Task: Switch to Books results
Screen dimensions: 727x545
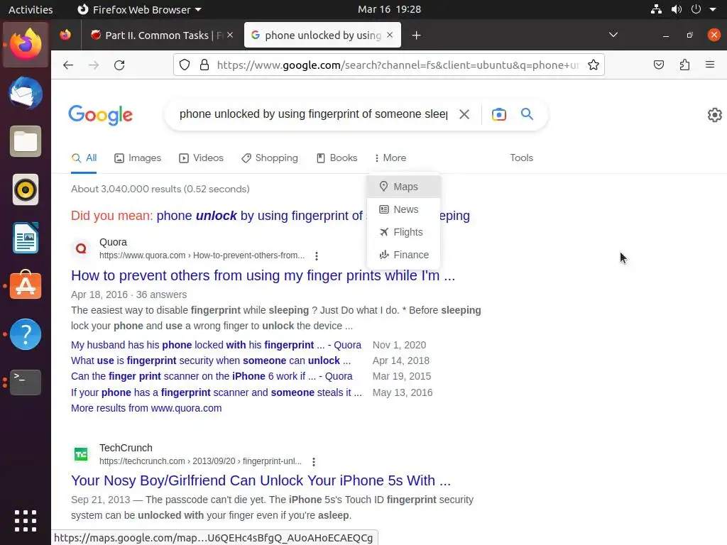Action: pos(337,158)
